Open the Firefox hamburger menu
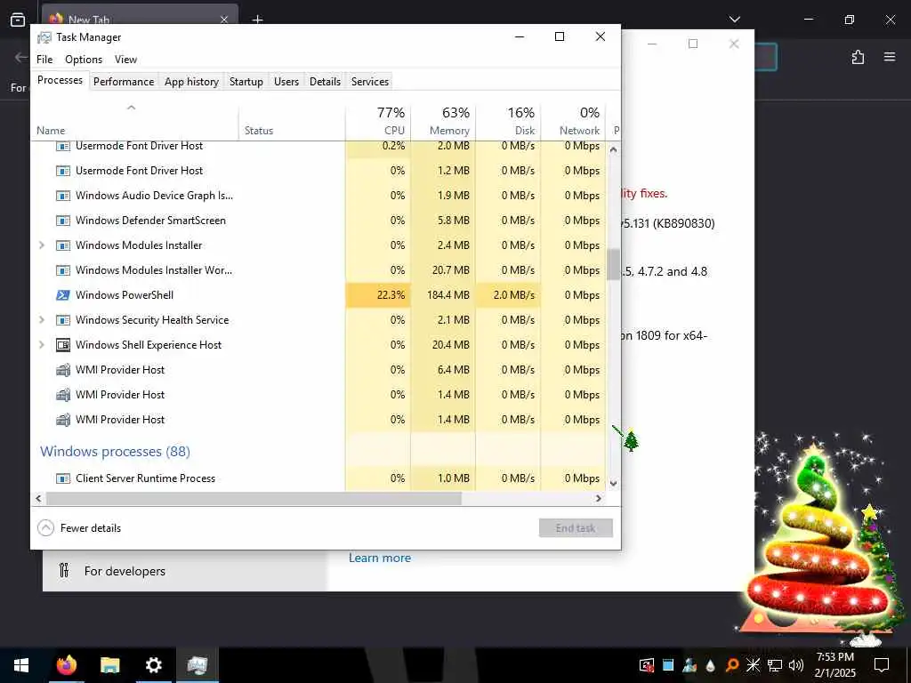Screen dimensions: 911x683 click(x=890, y=57)
